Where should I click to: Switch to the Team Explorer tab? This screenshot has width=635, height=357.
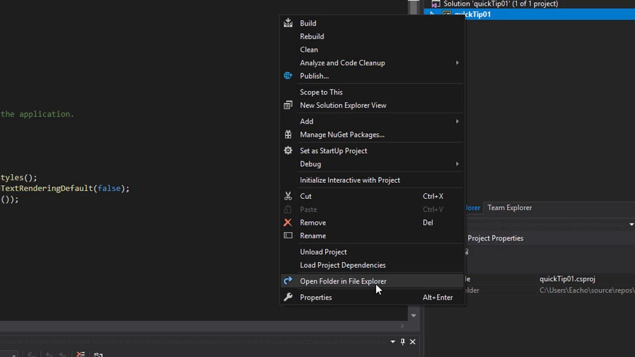pyautogui.click(x=509, y=208)
